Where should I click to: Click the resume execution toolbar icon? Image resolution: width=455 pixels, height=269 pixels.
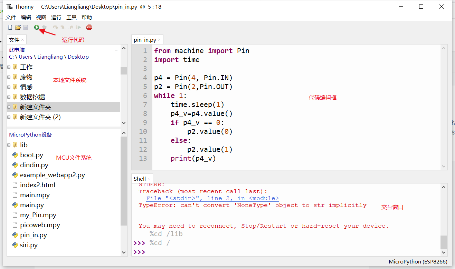pos(78,27)
